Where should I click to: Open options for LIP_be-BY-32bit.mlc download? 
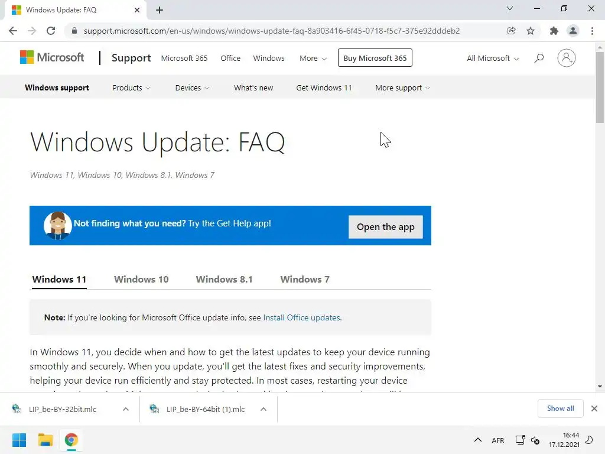[126, 409]
